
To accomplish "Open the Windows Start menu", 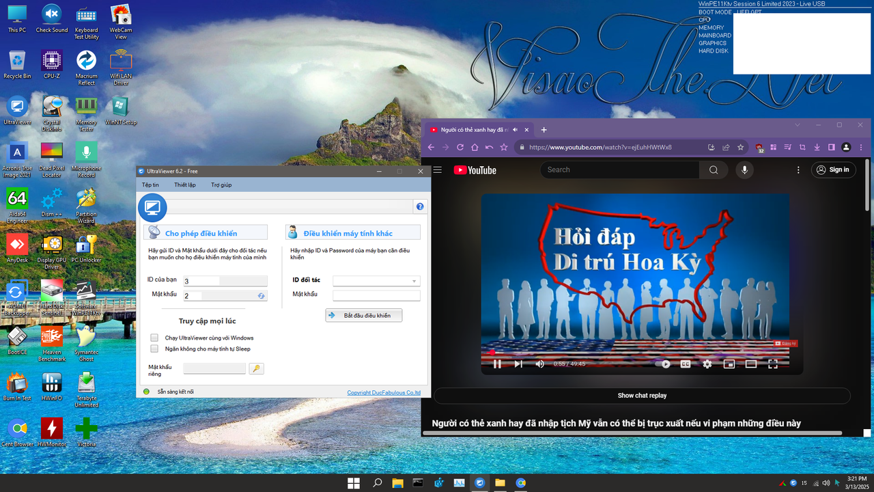I will [354, 483].
